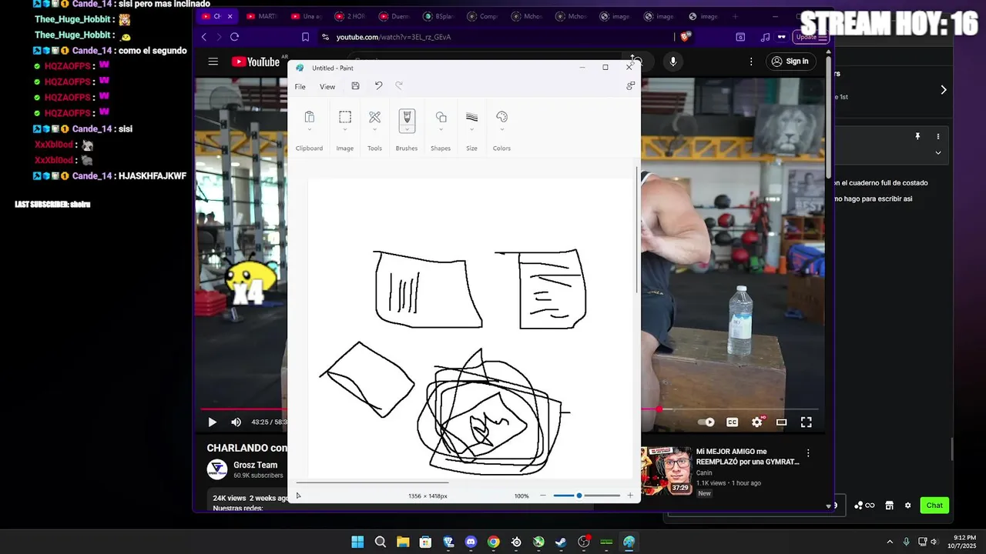Expand the right panel chevron arrow
Screen dimensions: 986x554
(944, 90)
